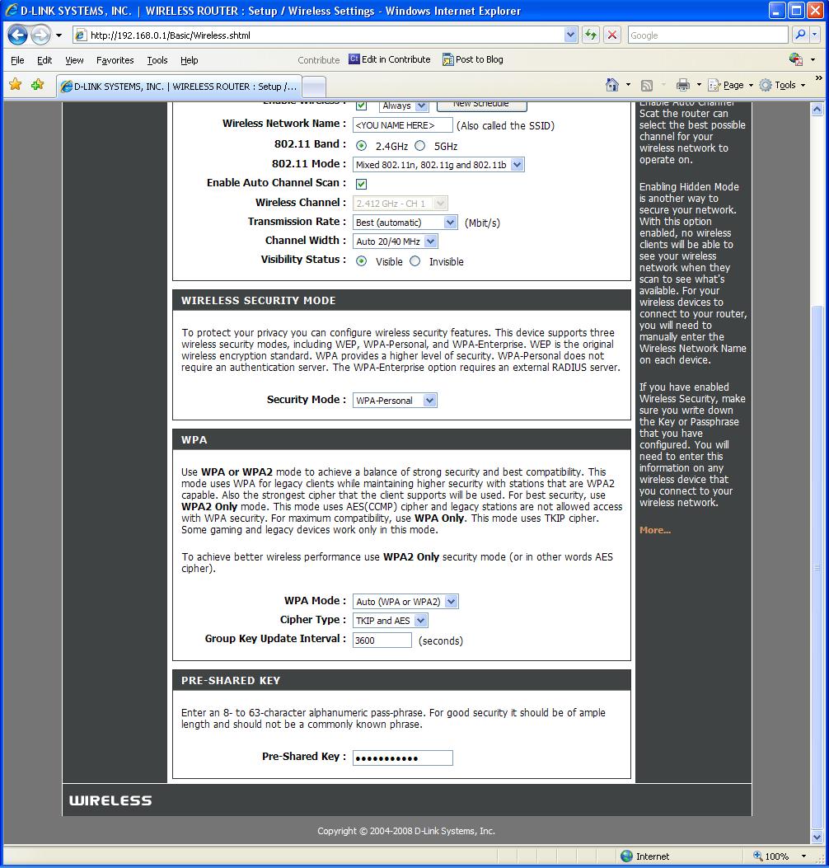Open the address bar history dropdown

click(x=570, y=35)
